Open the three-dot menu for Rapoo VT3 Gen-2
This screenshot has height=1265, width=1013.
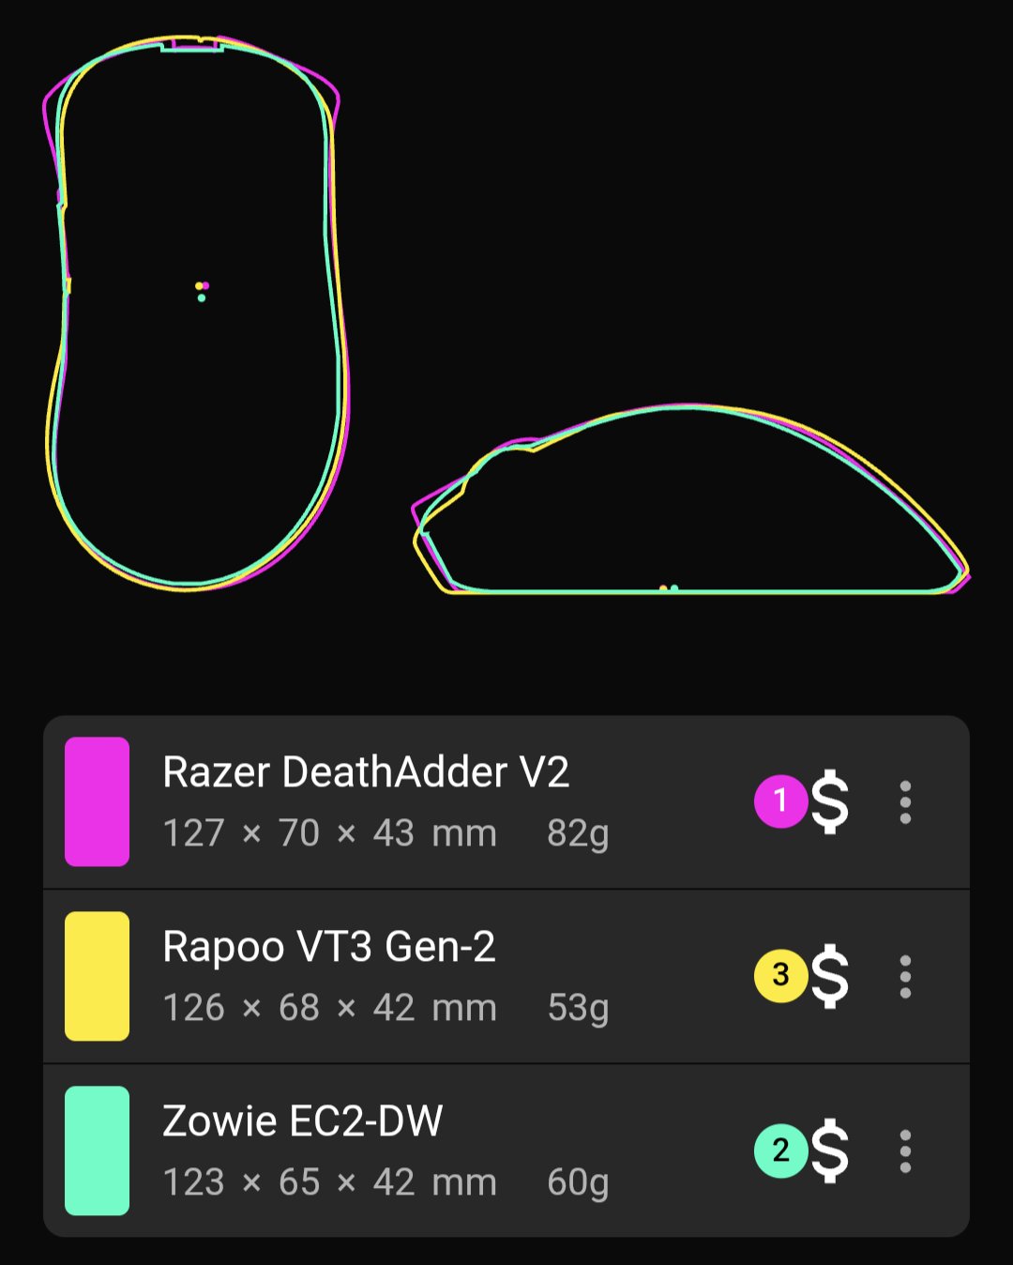(x=905, y=977)
